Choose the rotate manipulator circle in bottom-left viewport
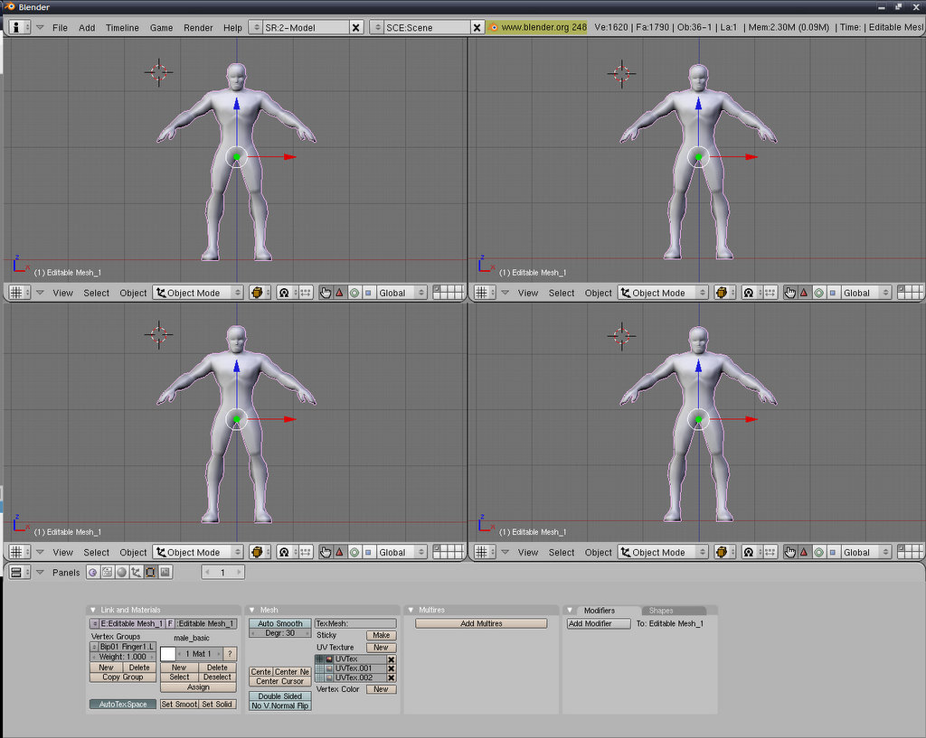This screenshot has width=926, height=738. coord(354,552)
